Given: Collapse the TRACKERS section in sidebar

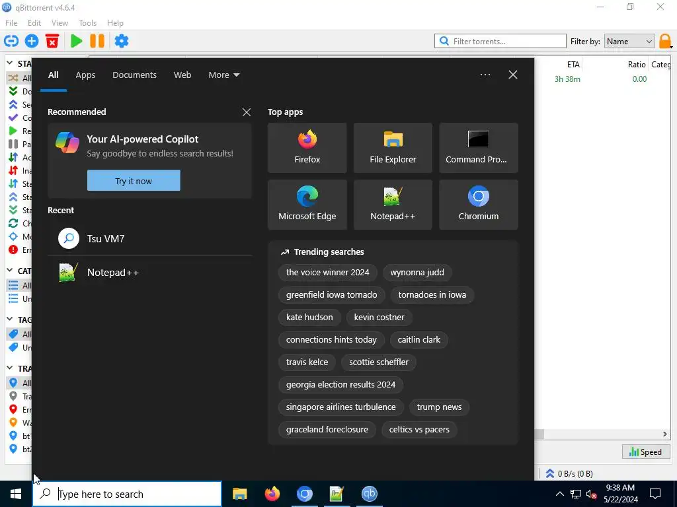Looking at the screenshot, I should click(x=10, y=368).
